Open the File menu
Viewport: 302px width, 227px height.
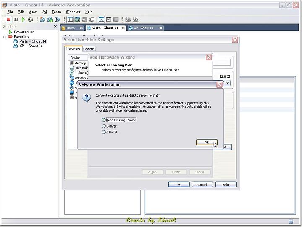(10, 12)
